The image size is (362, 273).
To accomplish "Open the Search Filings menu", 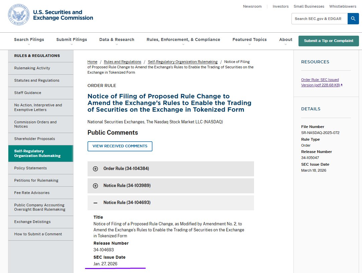I will [29, 40].
